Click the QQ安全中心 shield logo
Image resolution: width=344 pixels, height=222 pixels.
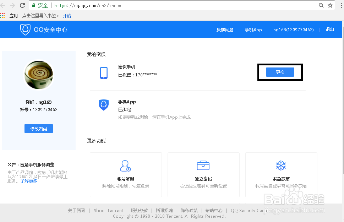25,29
